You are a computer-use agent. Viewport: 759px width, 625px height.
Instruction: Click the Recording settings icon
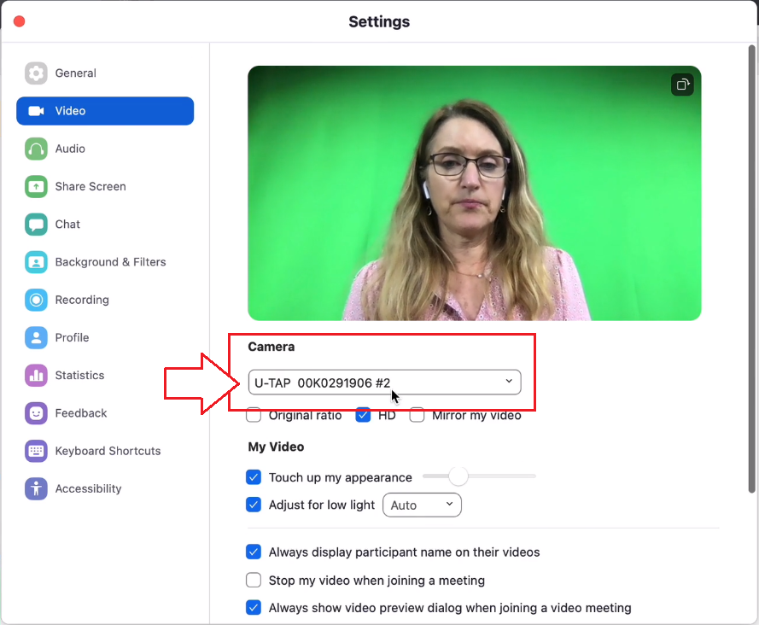coord(35,300)
